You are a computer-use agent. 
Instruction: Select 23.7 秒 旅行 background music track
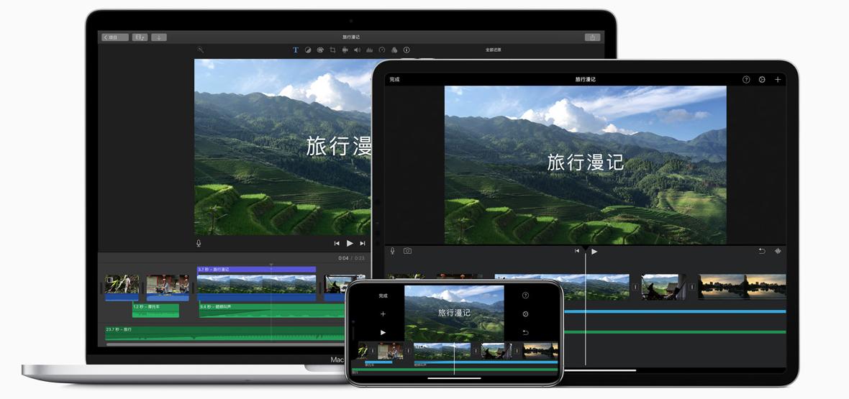(225, 333)
